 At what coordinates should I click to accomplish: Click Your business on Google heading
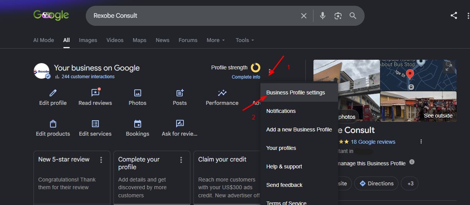point(97,68)
